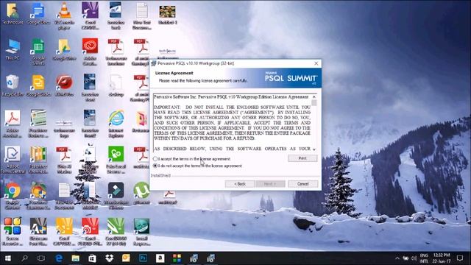The height and width of the screenshot is (265, 471).
Task: Open the uTorrent desktop icon
Action: [141, 194]
